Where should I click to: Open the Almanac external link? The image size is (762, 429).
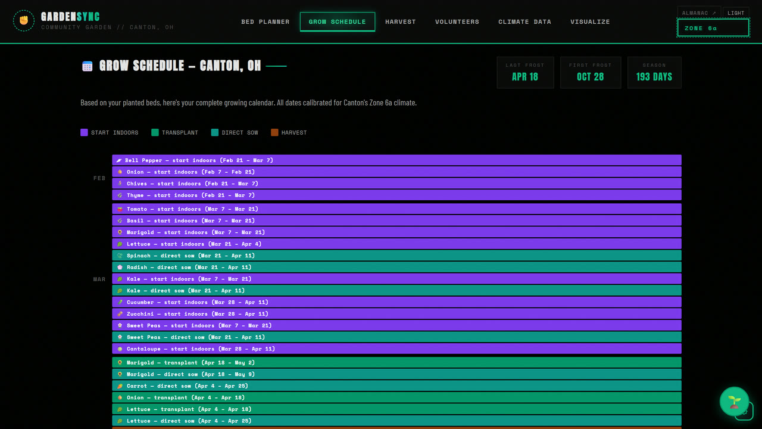(699, 13)
